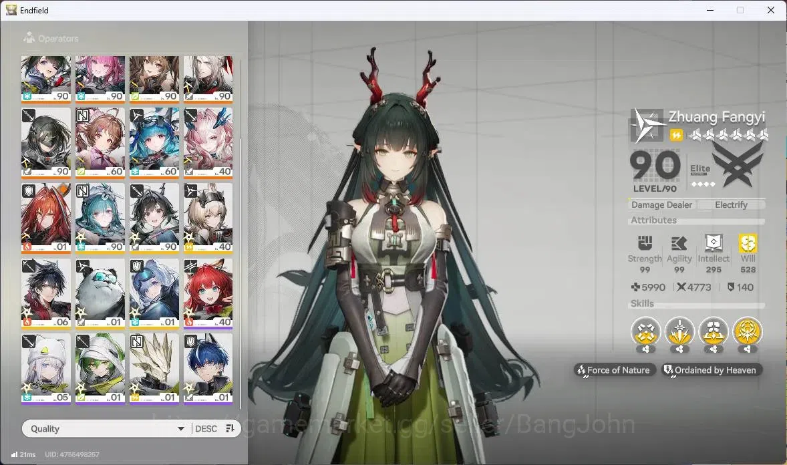The height and width of the screenshot is (465, 787).
Task: Select white-haired operator level 90 in top row
Action: tap(208, 79)
